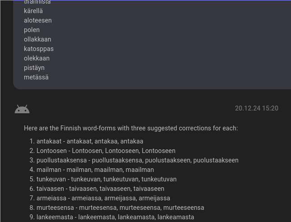Click the word "olekkaan" in the message
This screenshot has height=222, width=291.
[x=37, y=58]
